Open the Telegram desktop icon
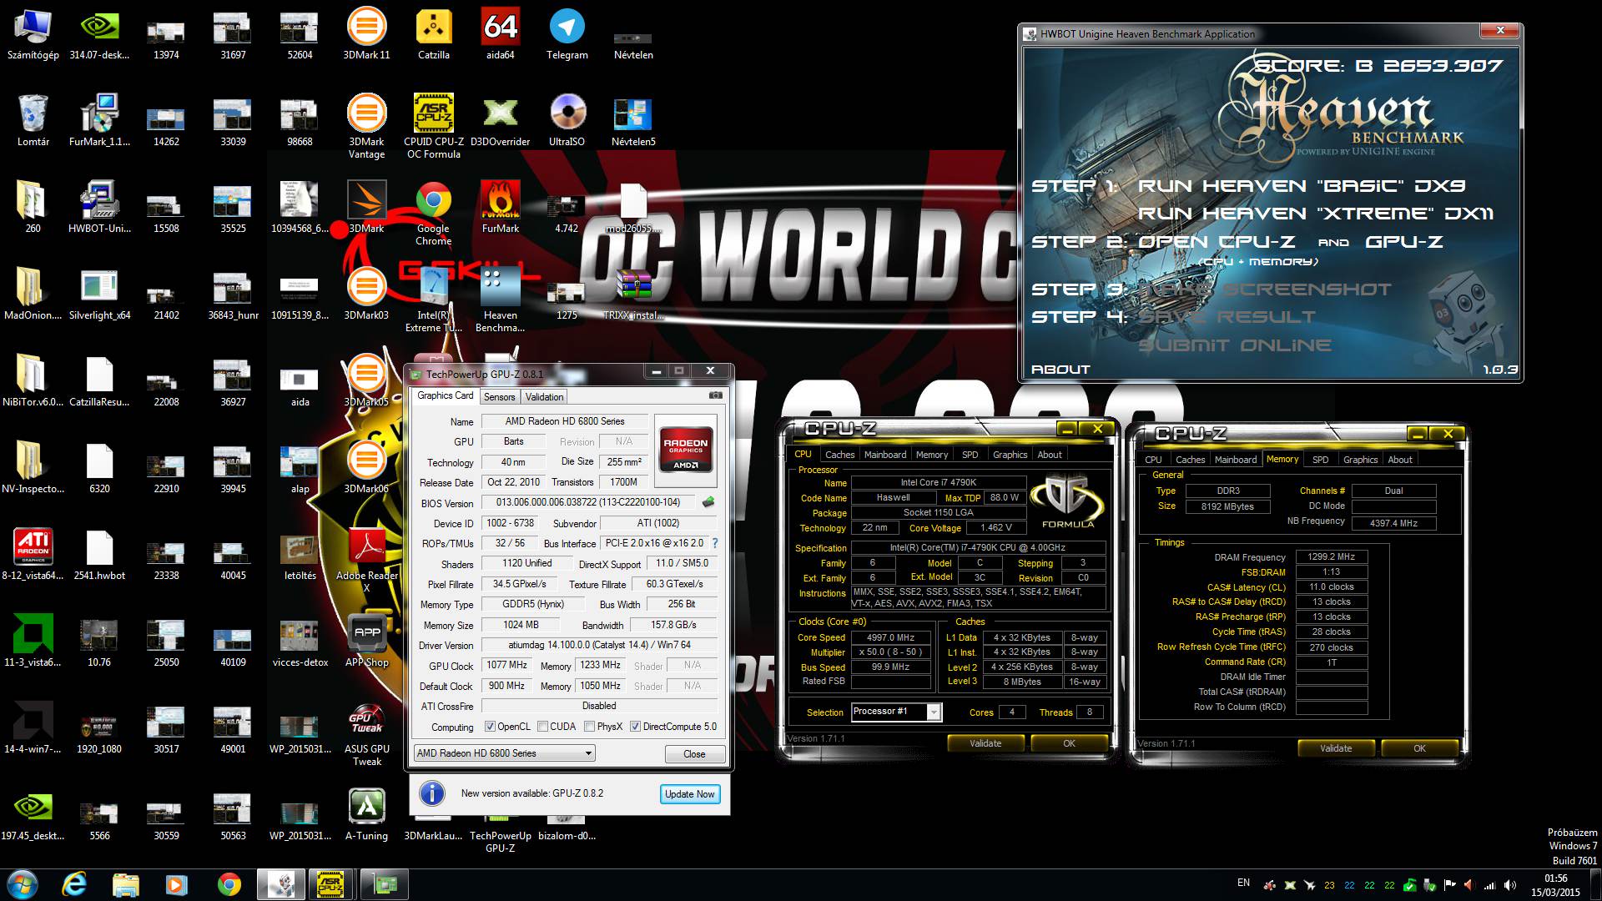 [567, 34]
